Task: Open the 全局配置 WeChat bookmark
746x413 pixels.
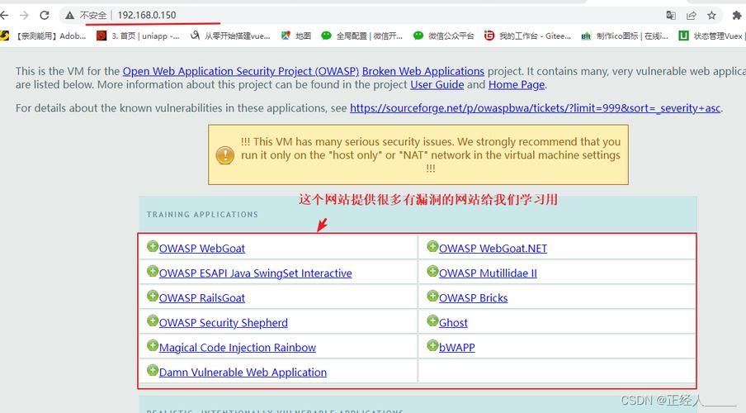Action: click(x=361, y=36)
